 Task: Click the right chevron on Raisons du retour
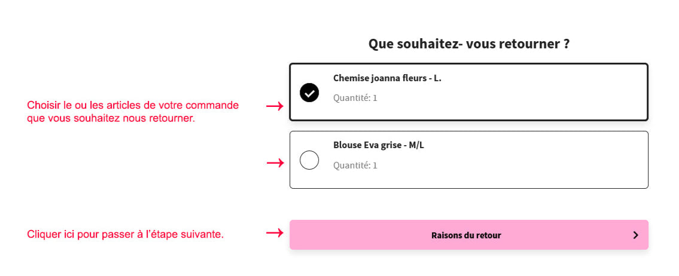click(x=635, y=235)
